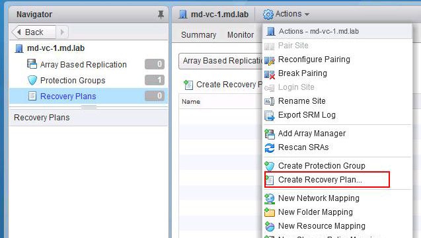
Task: Click the Array Based Replication sub-tab button
Action: pyautogui.click(x=221, y=61)
